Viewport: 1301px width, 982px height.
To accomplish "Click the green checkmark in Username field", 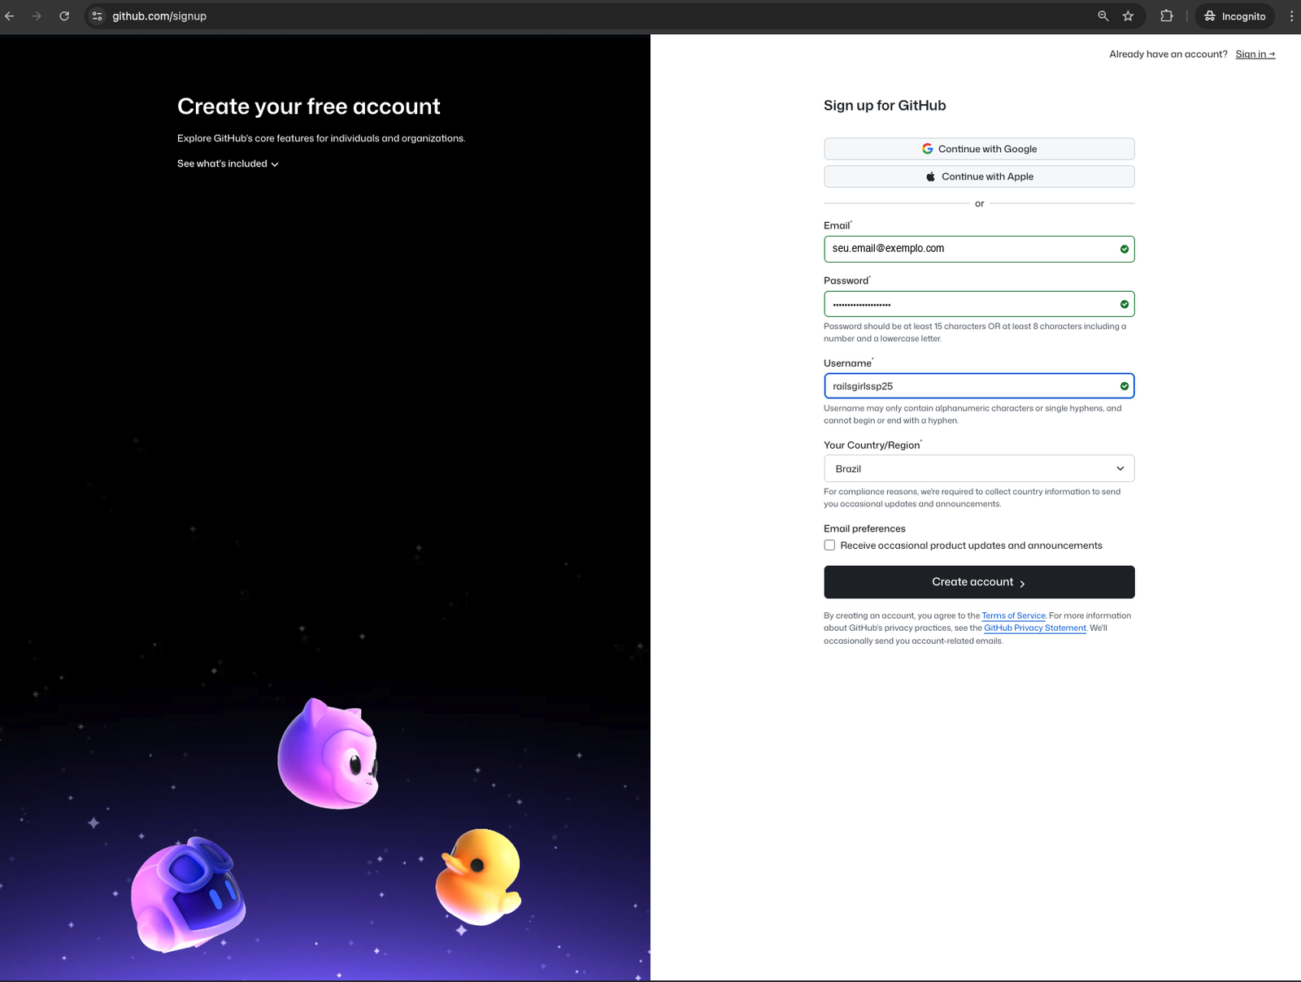I will (1125, 386).
